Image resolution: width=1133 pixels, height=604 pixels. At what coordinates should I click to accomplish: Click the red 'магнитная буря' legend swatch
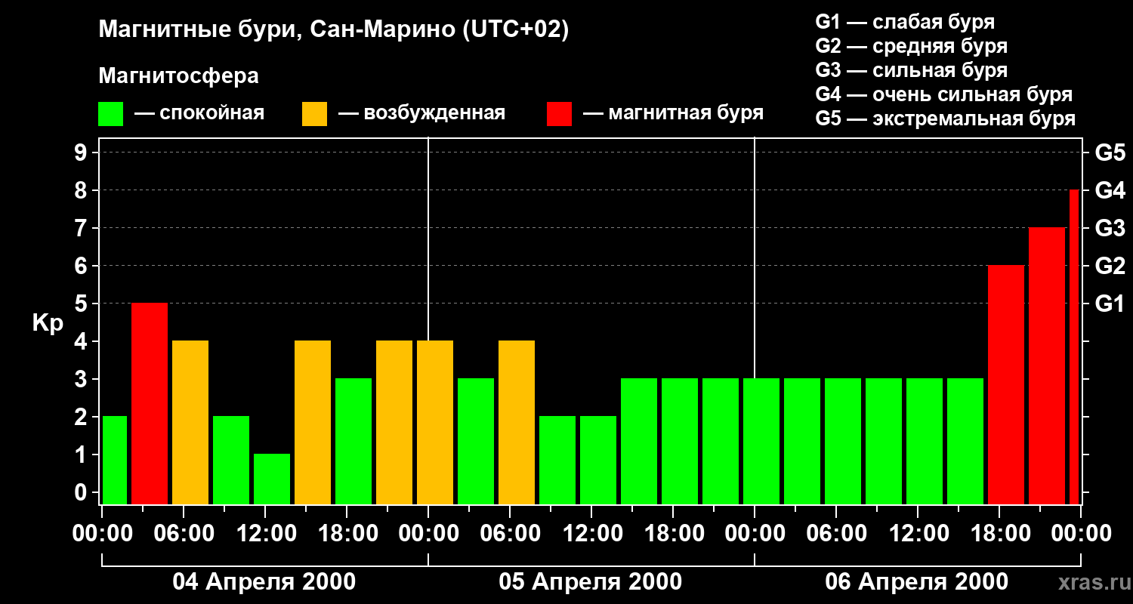[559, 114]
